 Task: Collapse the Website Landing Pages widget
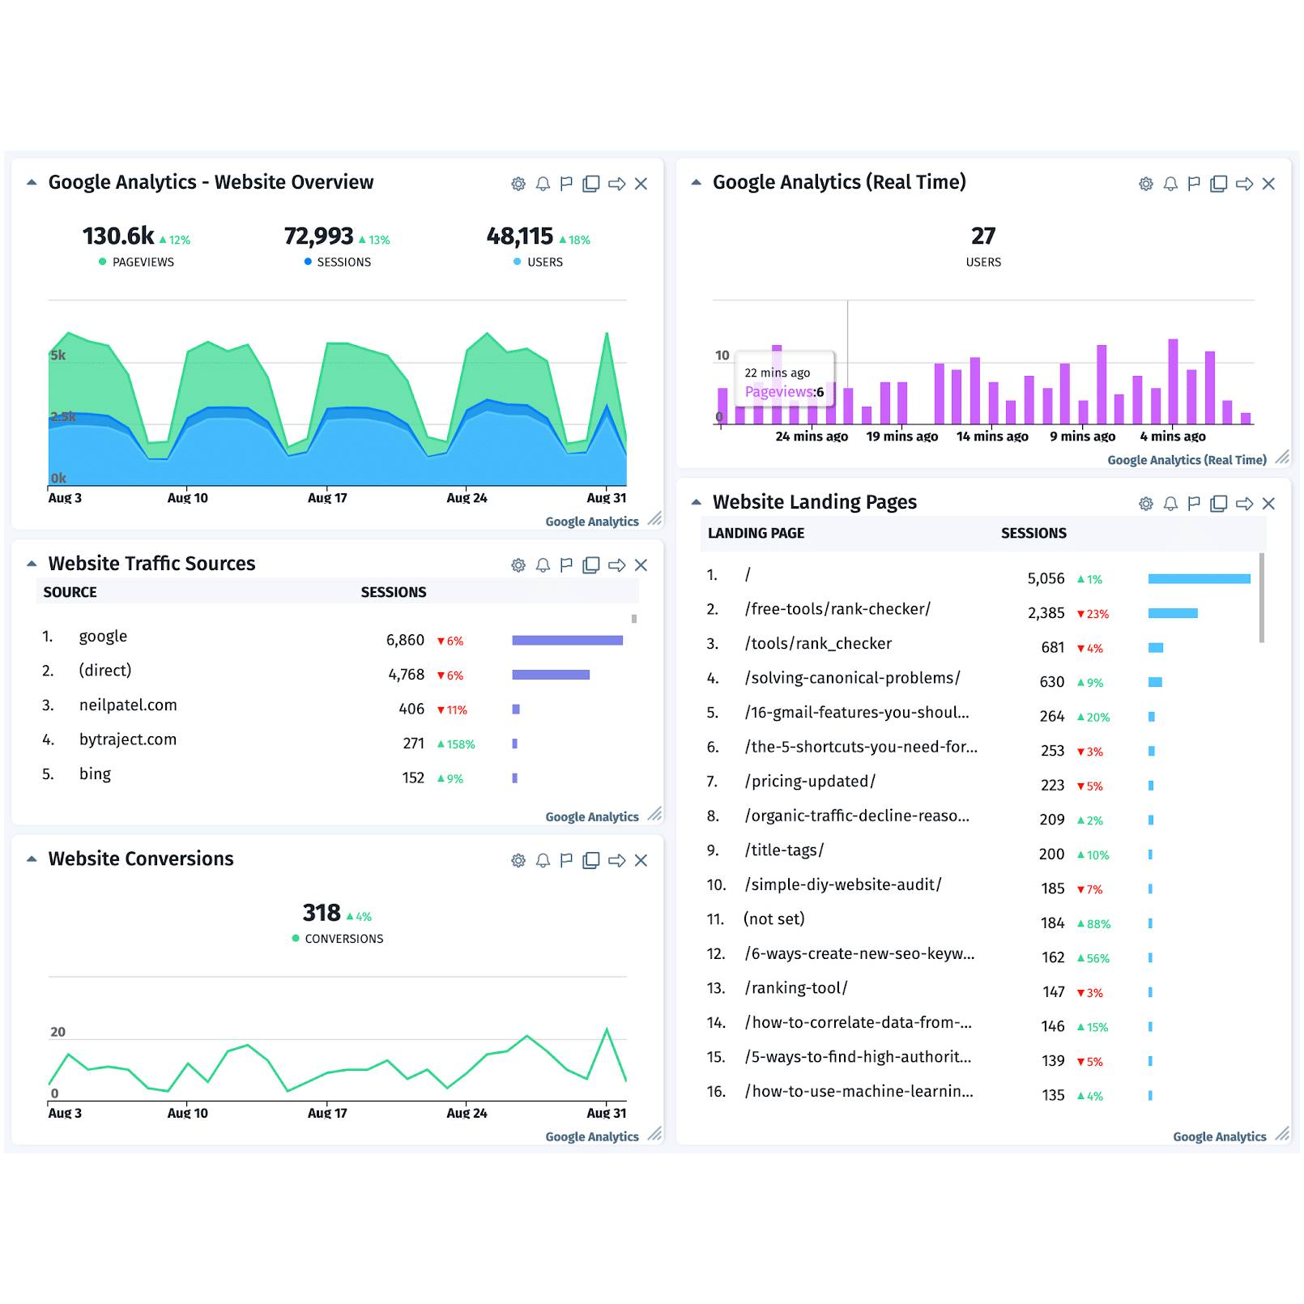click(x=696, y=502)
